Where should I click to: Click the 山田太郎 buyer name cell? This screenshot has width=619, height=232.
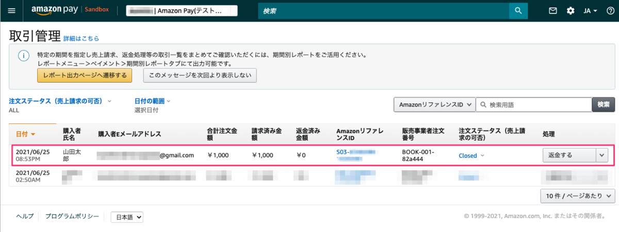[x=72, y=155]
